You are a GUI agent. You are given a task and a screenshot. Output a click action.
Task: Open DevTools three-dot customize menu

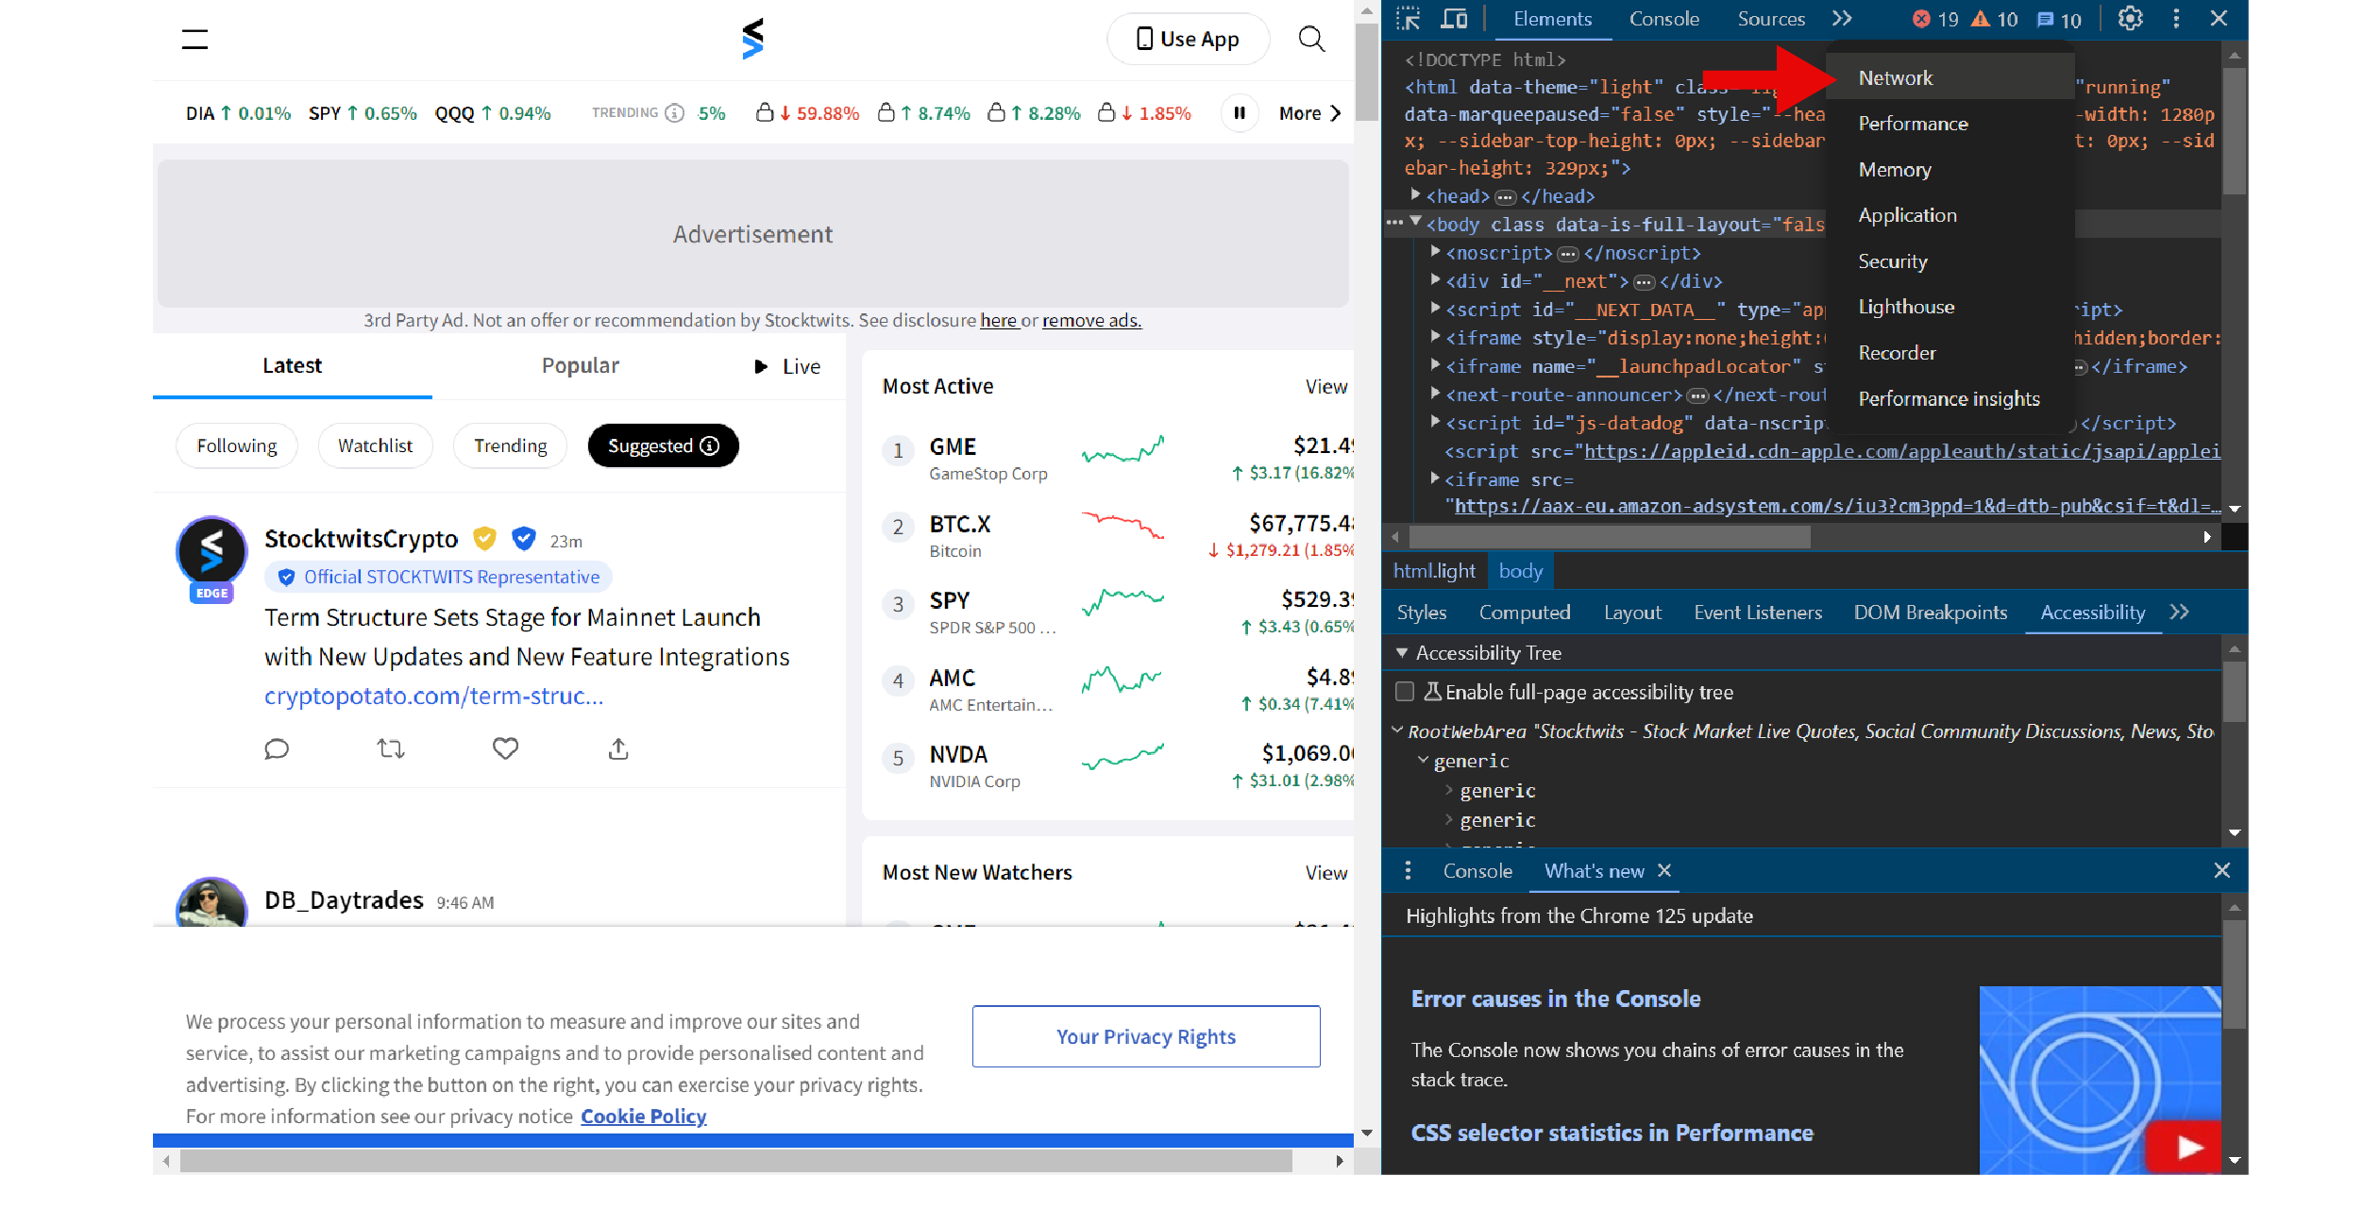pos(2176,19)
